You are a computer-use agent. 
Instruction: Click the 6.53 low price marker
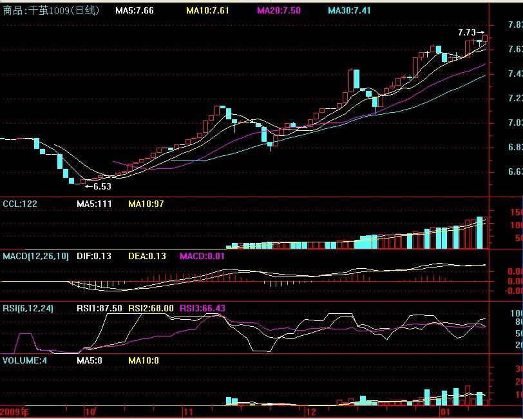click(x=102, y=186)
